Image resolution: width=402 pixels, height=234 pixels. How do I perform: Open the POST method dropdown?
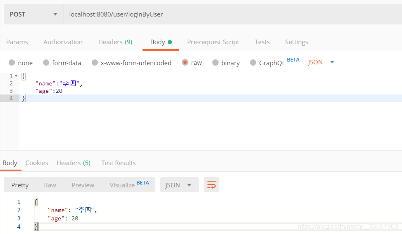34,14
